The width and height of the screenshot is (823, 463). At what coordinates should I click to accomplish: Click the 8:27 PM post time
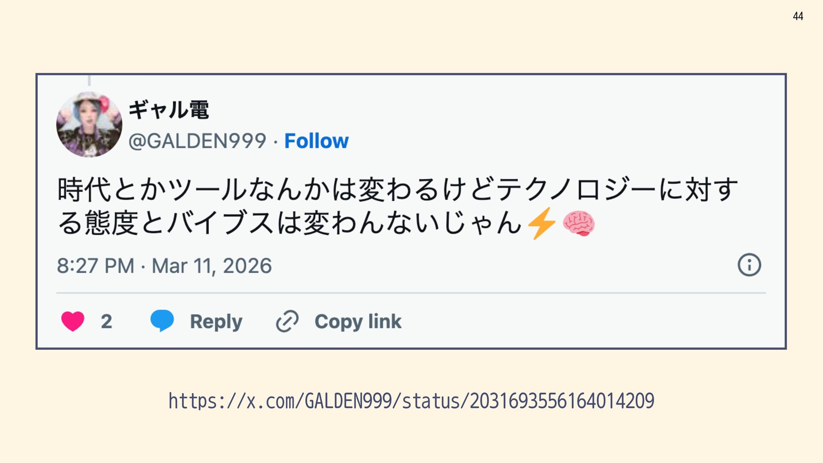click(x=96, y=266)
